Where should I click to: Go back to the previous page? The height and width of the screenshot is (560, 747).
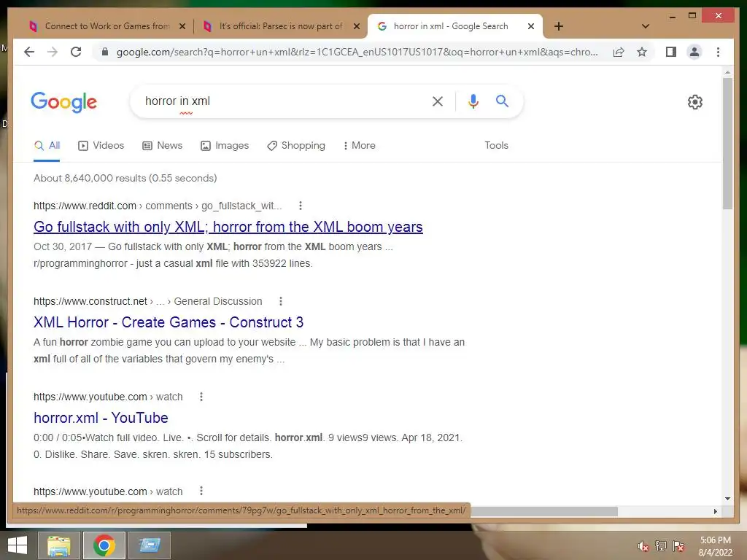[x=29, y=52]
